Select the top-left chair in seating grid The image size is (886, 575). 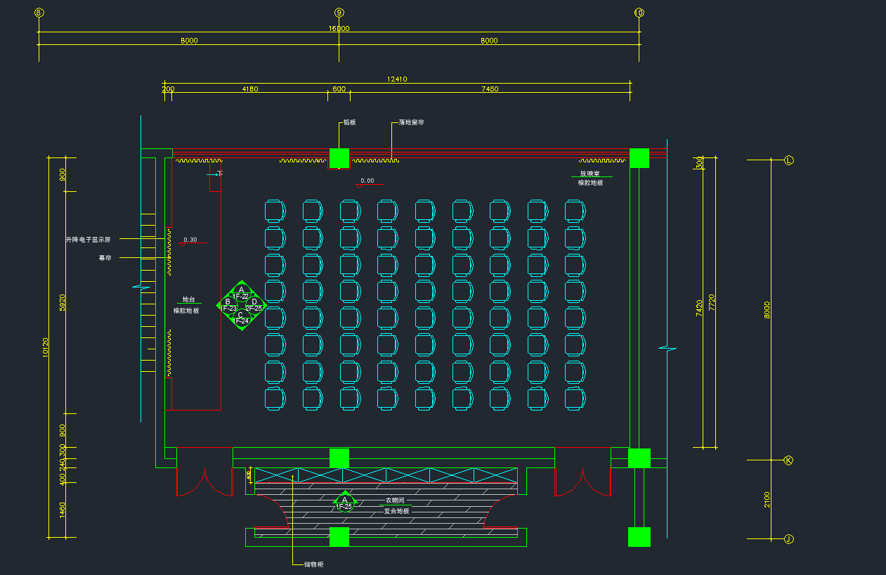click(x=275, y=211)
